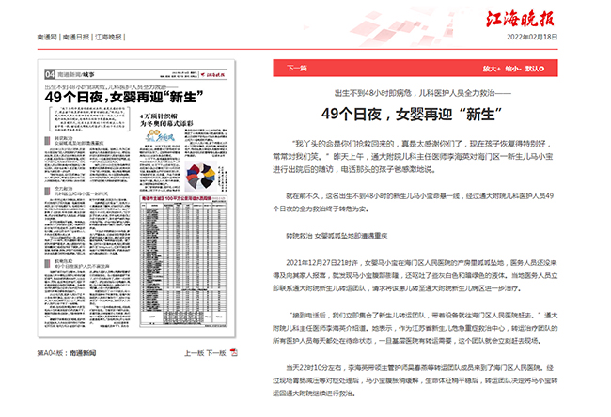611x417 pixels.
Task: Click the article subtitle about 儿科医护人员
Action: coord(427,94)
